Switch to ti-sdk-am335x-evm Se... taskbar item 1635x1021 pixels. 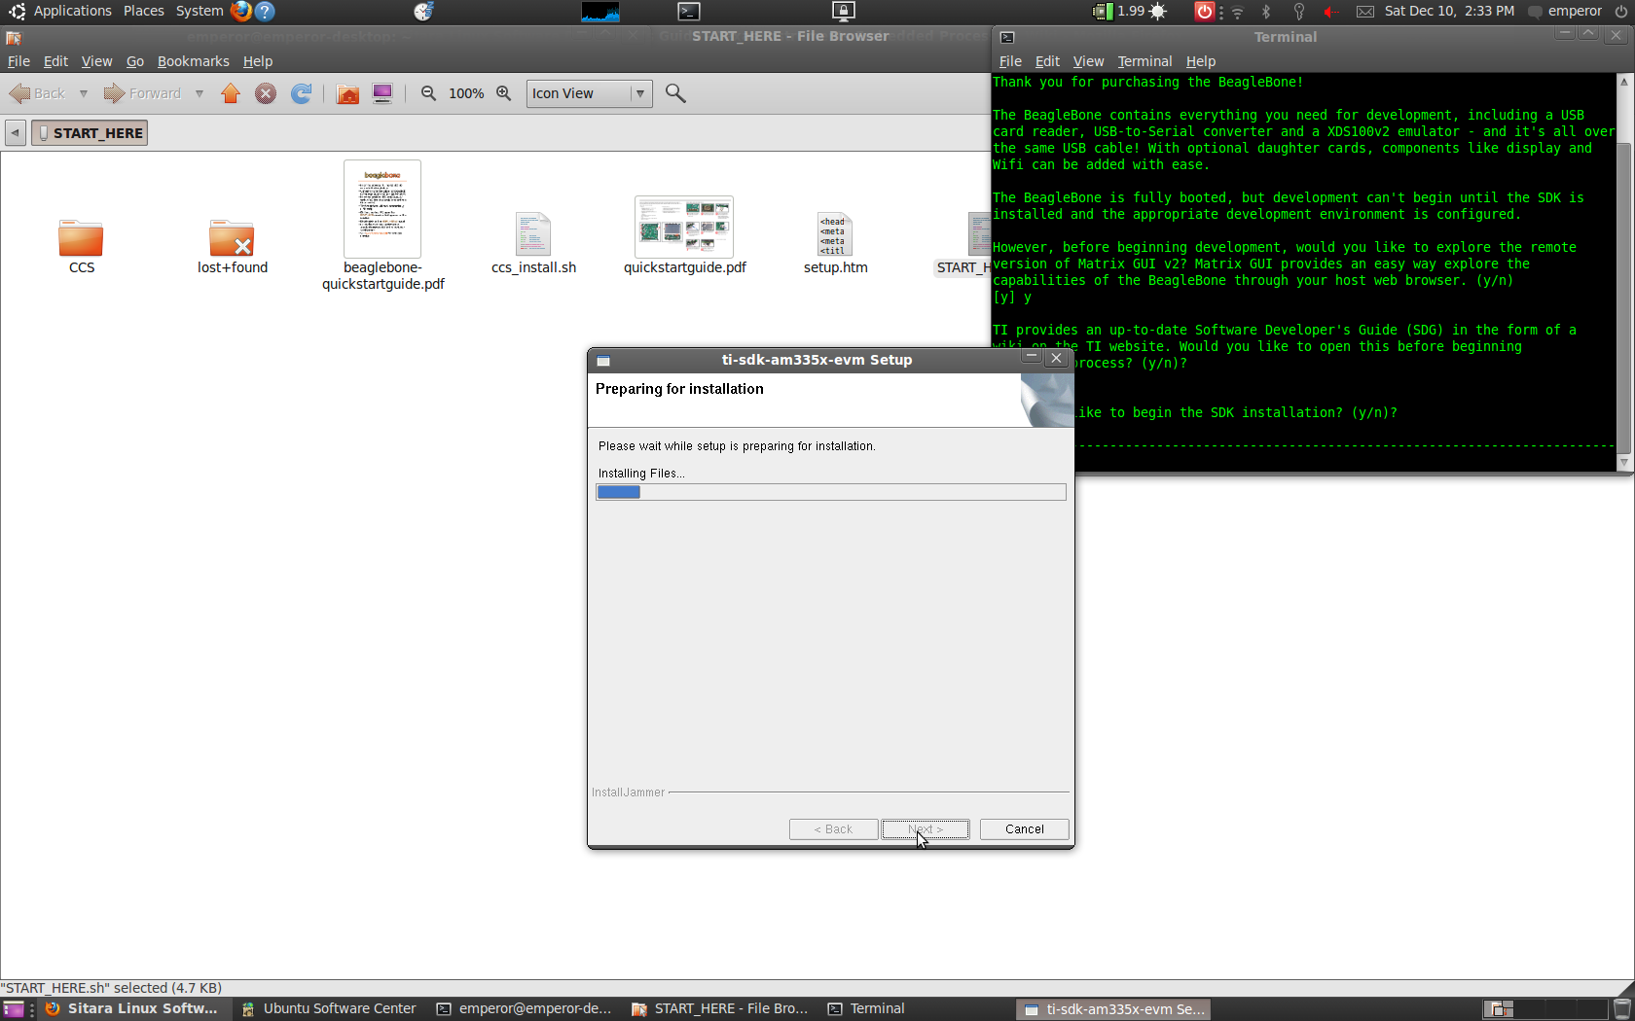pyautogui.click(x=1114, y=1009)
